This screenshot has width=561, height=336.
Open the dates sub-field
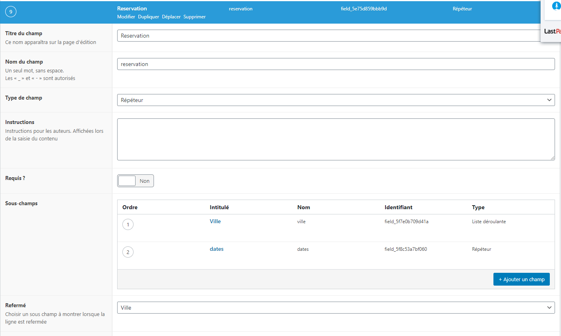coord(216,249)
